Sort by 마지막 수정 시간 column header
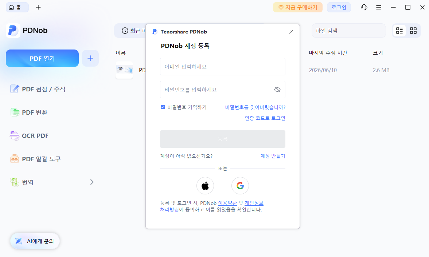 [x=328, y=53]
